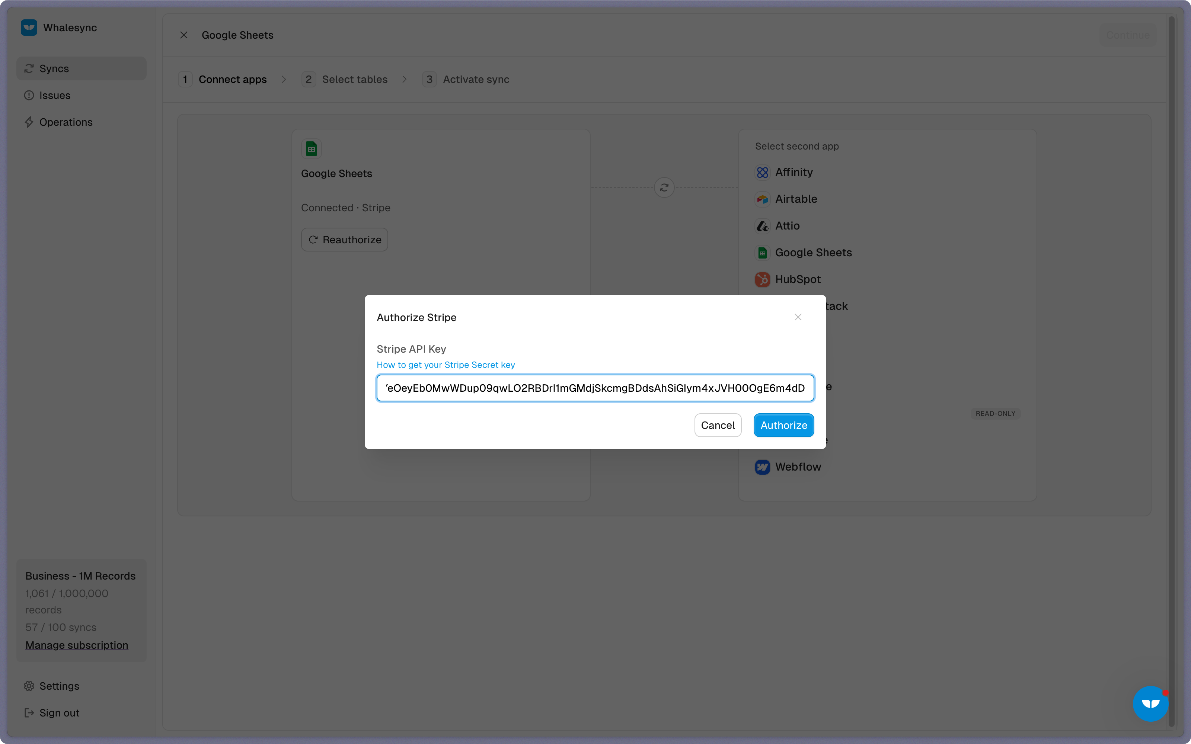
Task: Click the Operations lightning icon
Action: 29,122
